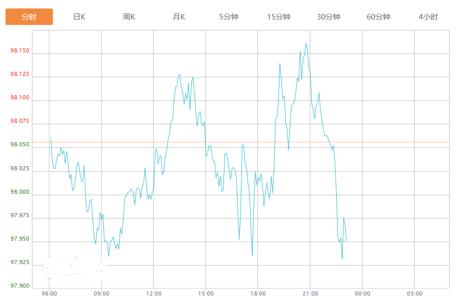Select the 5分钟 interval tab
The image size is (458, 298).
click(229, 17)
